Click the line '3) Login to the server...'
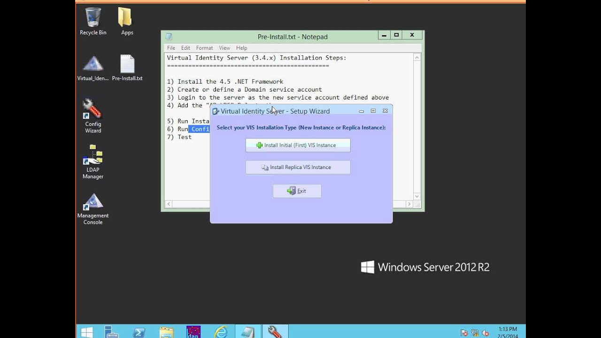 [278, 98]
